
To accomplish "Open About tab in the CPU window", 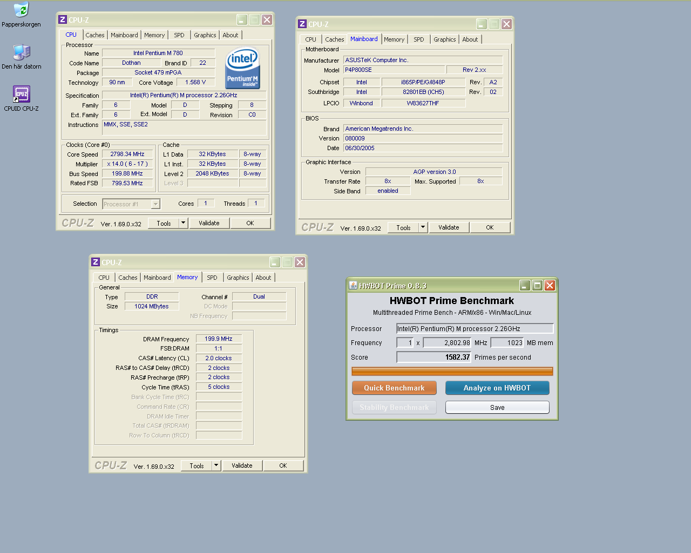I will [231, 35].
